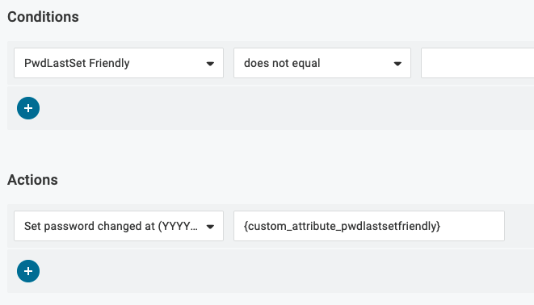Add a new action with plus icon
534x305 pixels.
[x=28, y=271]
